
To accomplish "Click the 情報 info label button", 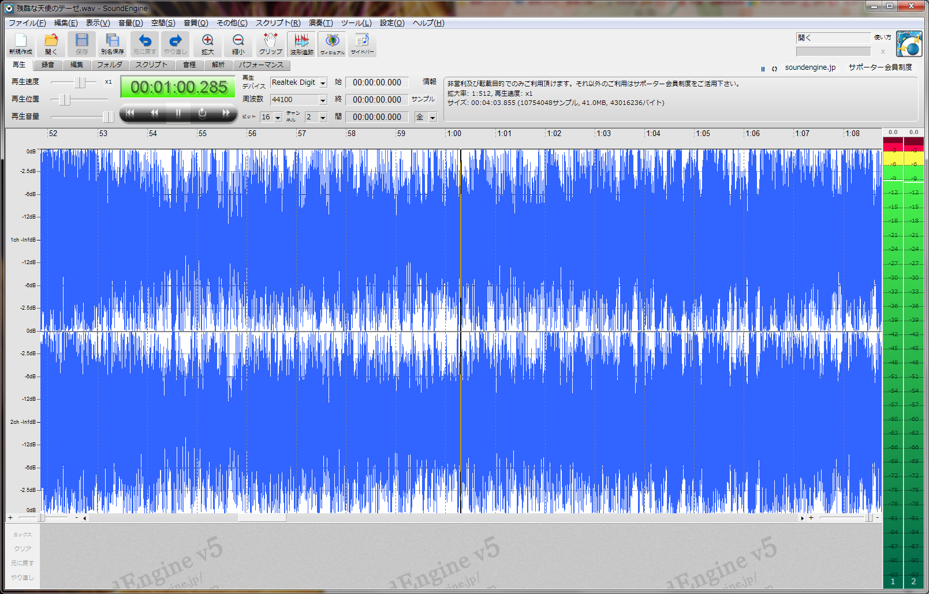I will click(430, 82).
